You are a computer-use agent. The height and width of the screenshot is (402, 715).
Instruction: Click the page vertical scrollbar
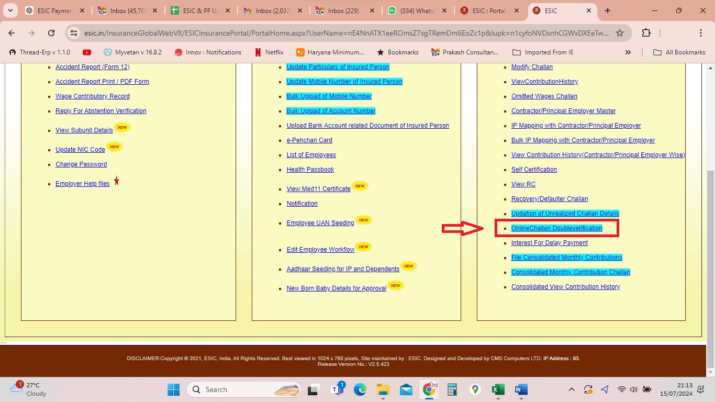click(710, 262)
